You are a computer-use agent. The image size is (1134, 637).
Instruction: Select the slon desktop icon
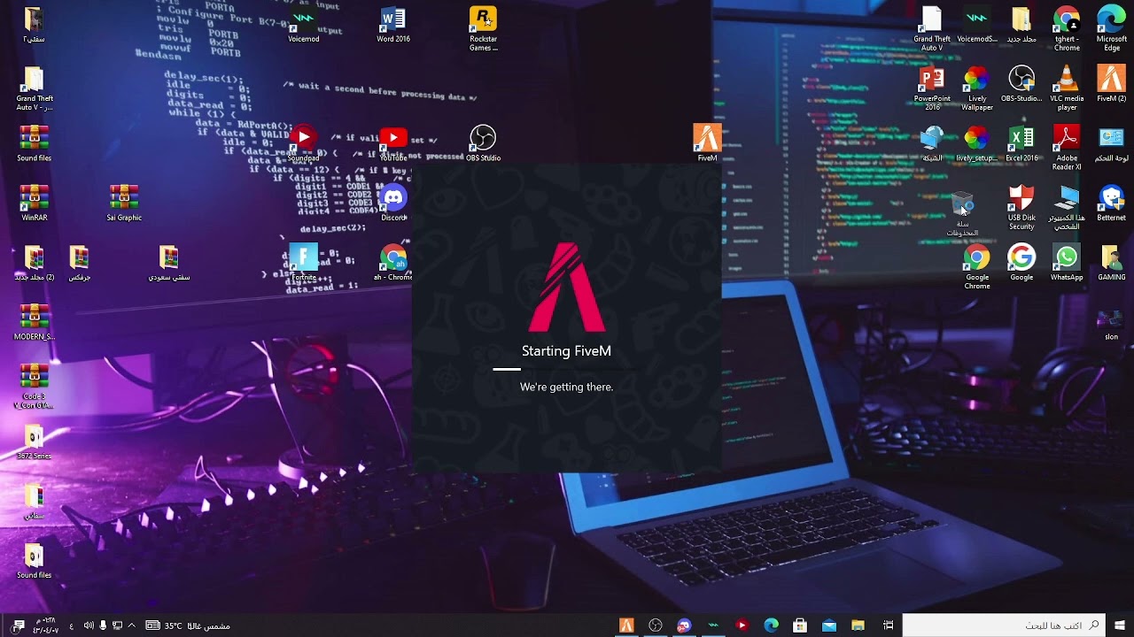1111,324
